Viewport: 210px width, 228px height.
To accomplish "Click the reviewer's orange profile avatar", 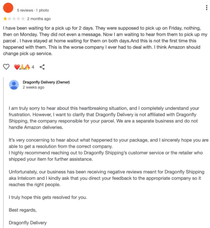I will 8,8.
